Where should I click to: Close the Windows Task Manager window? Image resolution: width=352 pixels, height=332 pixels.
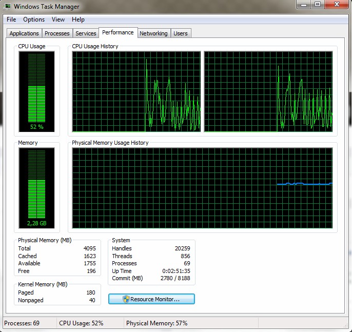point(337,4)
